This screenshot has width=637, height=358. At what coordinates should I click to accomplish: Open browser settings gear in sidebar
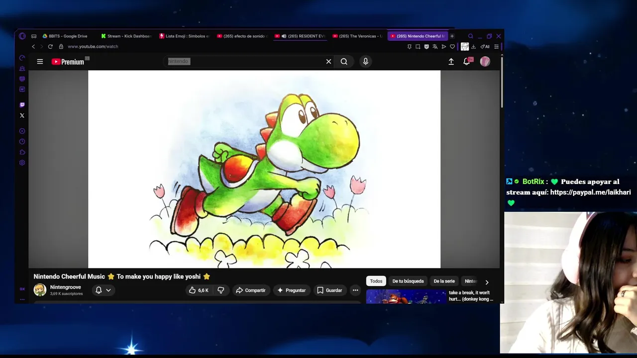(22, 163)
